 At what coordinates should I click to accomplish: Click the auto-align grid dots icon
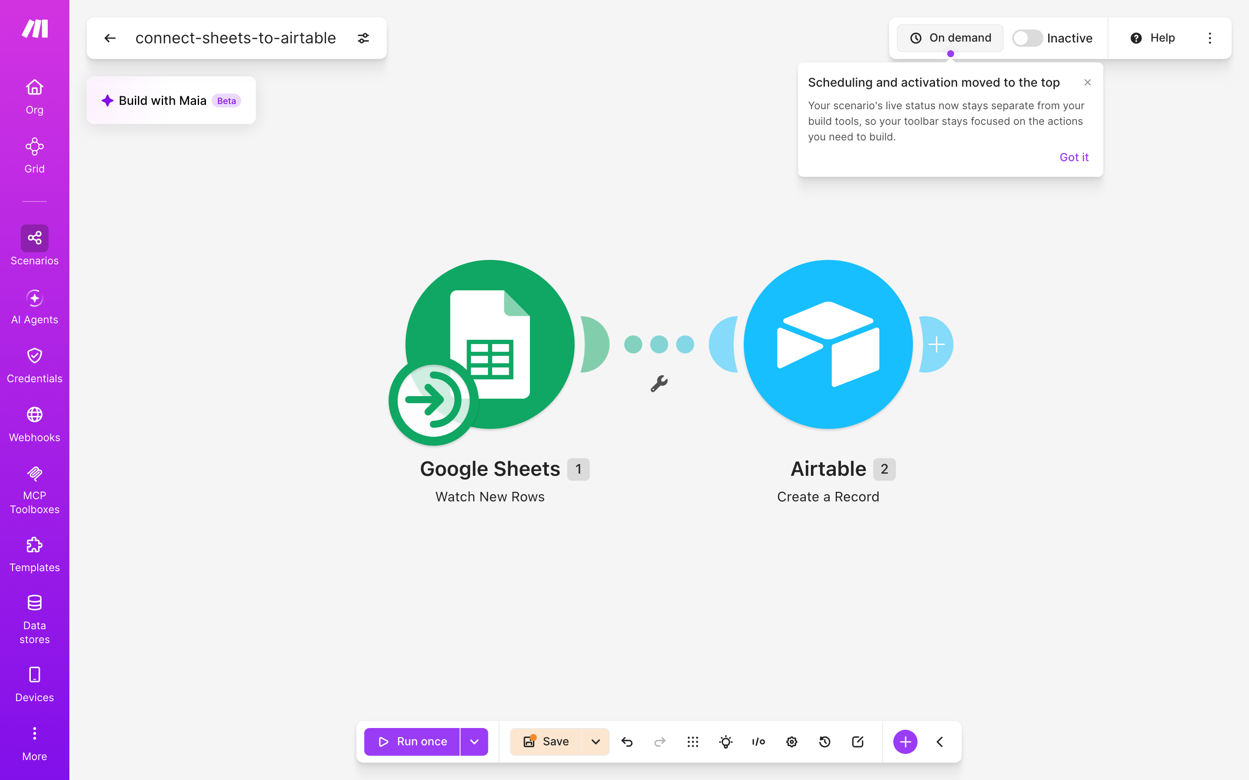pos(693,742)
